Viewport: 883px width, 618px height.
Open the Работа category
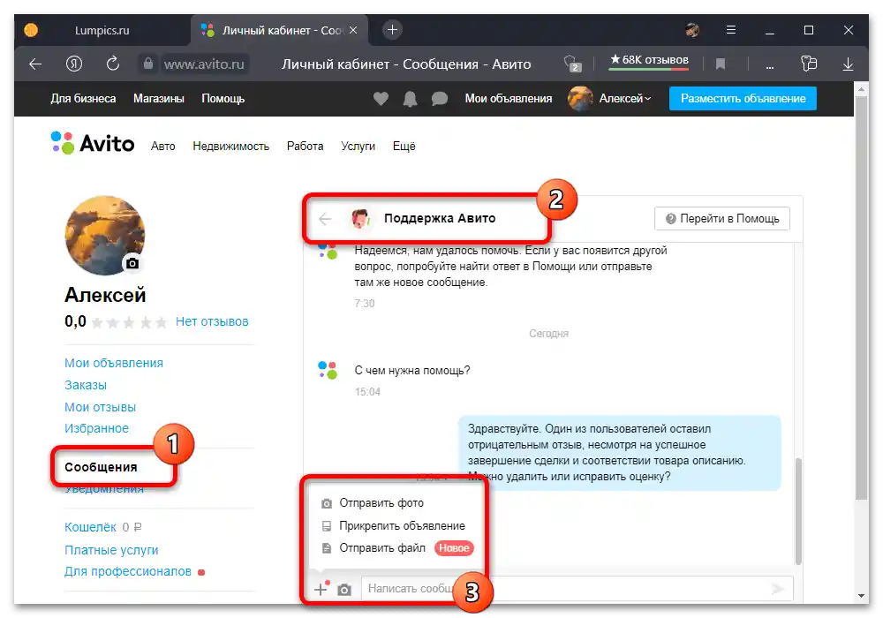pyautogui.click(x=305, y=147)
